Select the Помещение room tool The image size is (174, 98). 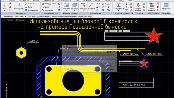[x=19, y=7]
